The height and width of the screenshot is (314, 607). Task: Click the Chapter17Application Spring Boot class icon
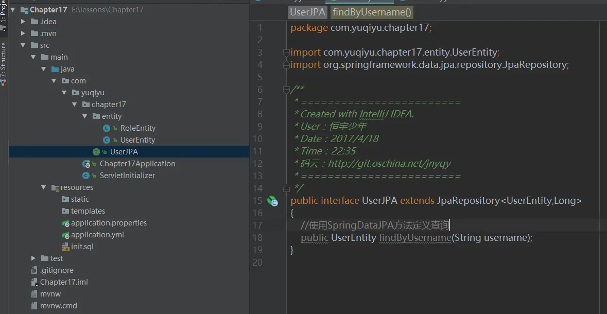(x=86, y=164)
